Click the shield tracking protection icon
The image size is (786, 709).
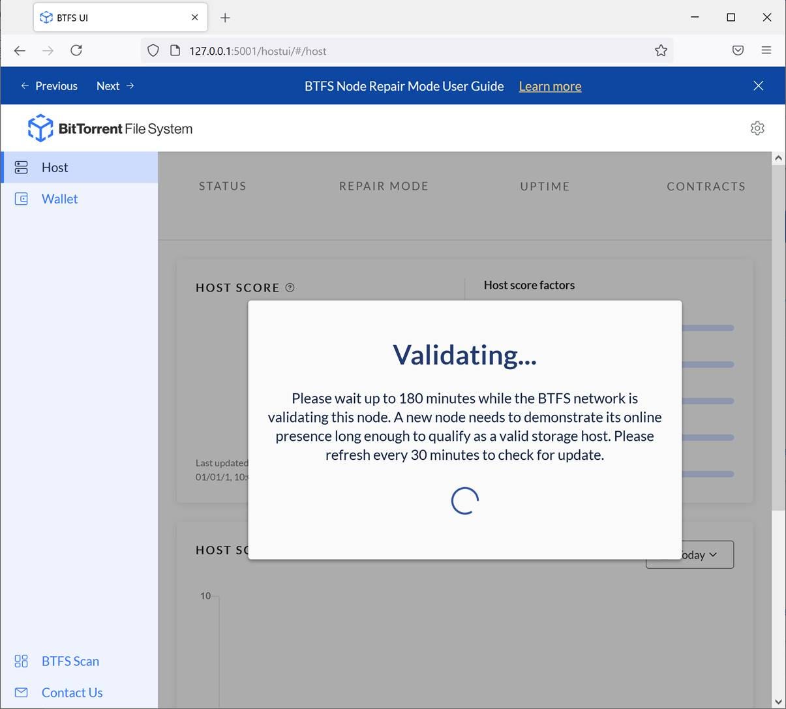click(x=153, y=51)
